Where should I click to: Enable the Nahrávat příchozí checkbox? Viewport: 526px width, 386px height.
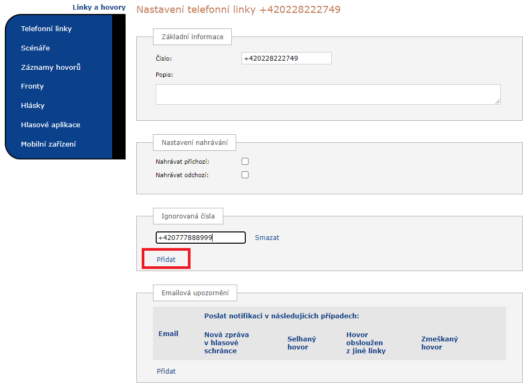tap(245, 161)
